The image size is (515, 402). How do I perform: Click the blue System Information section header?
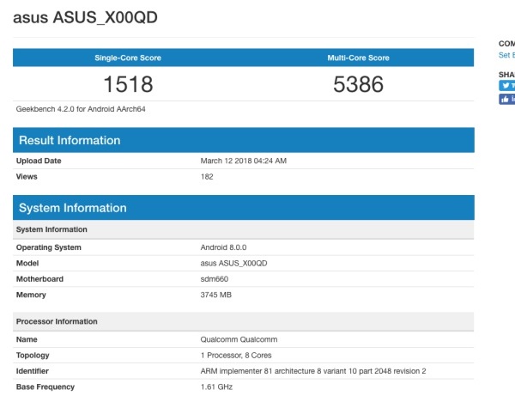[244, 208]
